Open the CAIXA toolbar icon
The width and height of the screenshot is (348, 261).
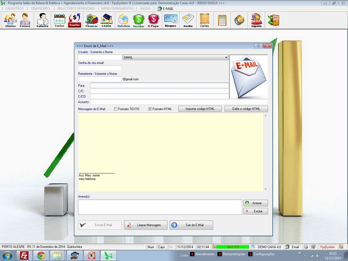106,20
